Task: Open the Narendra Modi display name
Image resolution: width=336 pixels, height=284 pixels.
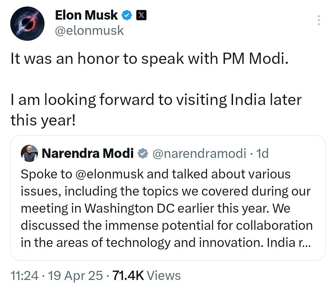Action: pyautogui.click(x=87, y=154)
